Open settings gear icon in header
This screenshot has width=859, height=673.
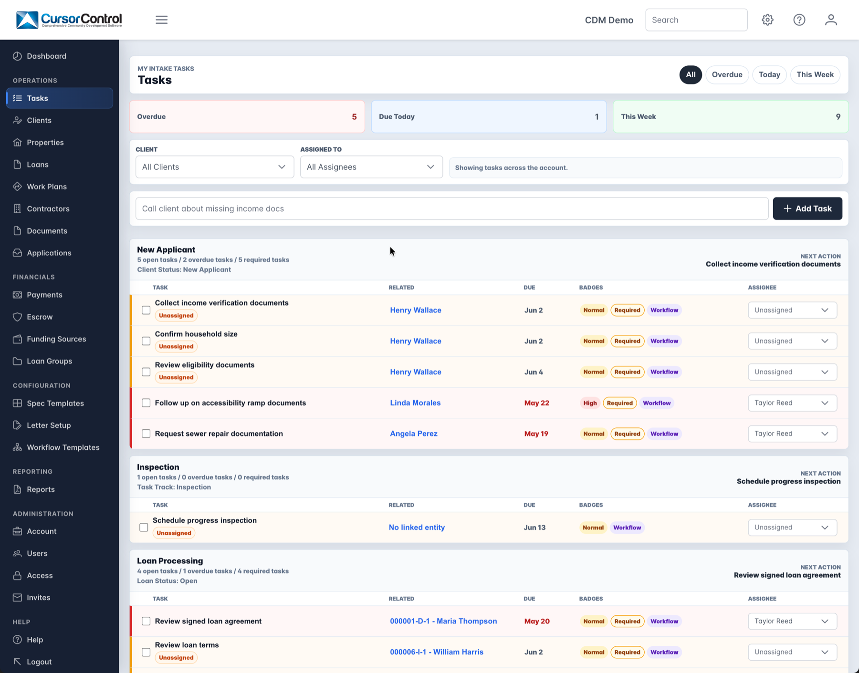click(x=767, y=20)
